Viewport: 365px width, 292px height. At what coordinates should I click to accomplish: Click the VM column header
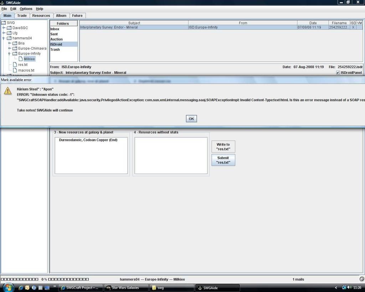[359, 23]
